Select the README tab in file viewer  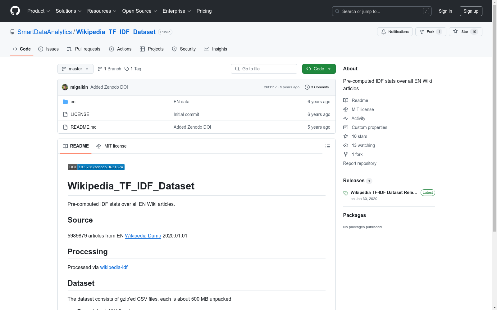(76, 146)
